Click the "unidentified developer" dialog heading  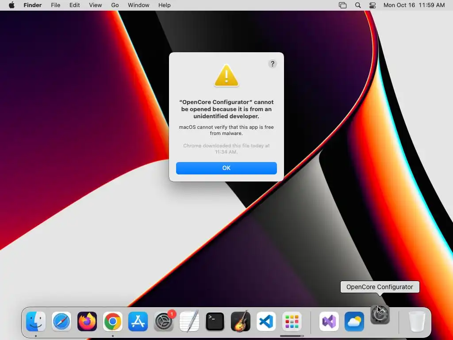pos(226,109)
